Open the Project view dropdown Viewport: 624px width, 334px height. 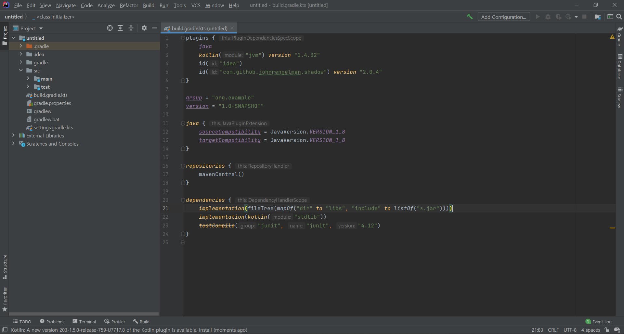tap(41, 28)
